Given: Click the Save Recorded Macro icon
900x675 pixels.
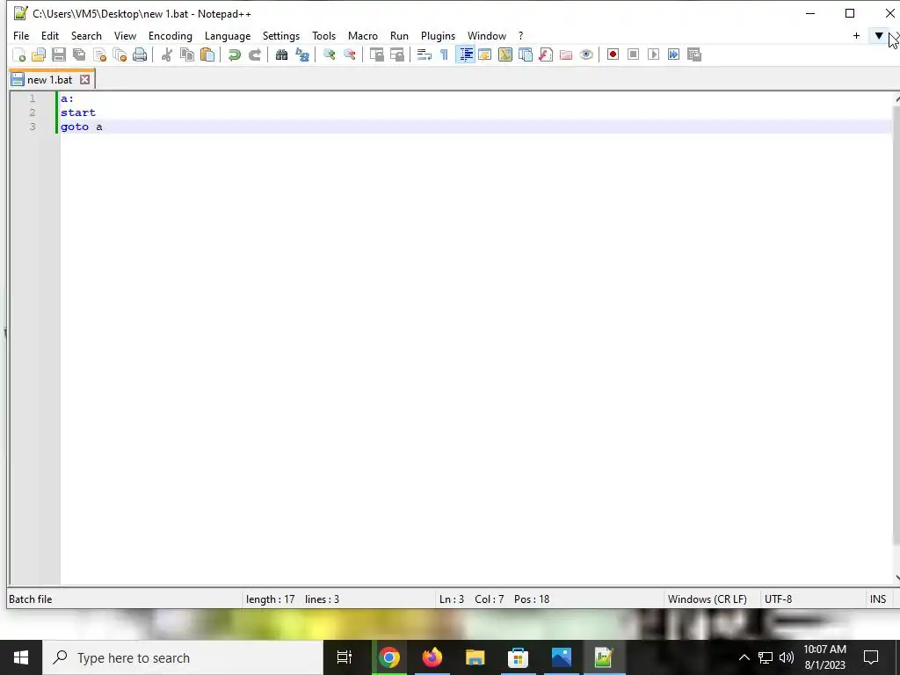Looking at the screenshot, I should coord(694,54).
